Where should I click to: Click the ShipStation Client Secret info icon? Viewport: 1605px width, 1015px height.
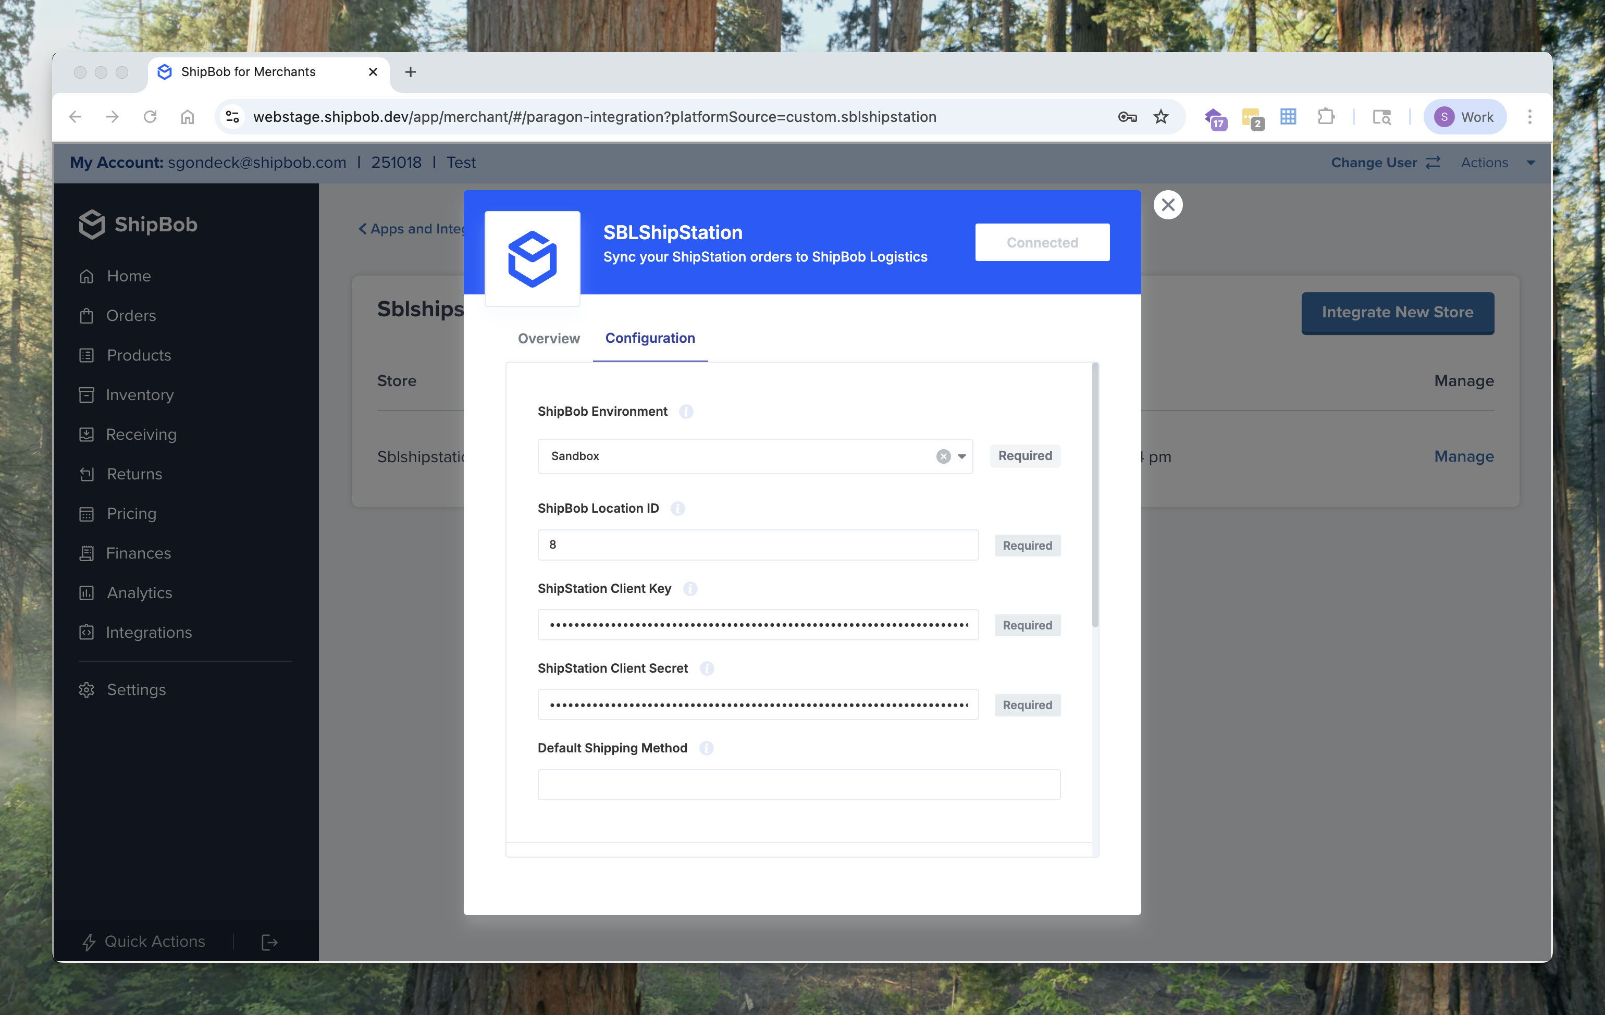(707, 669)
